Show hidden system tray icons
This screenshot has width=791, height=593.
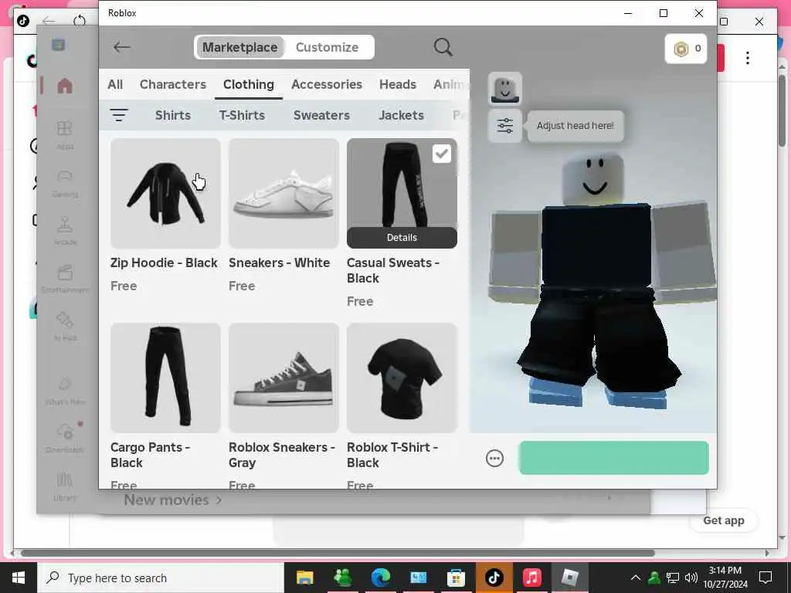636,578
